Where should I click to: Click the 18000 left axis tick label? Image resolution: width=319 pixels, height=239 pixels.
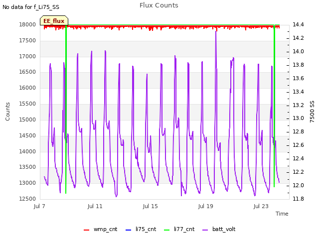[x=27, y=24]
